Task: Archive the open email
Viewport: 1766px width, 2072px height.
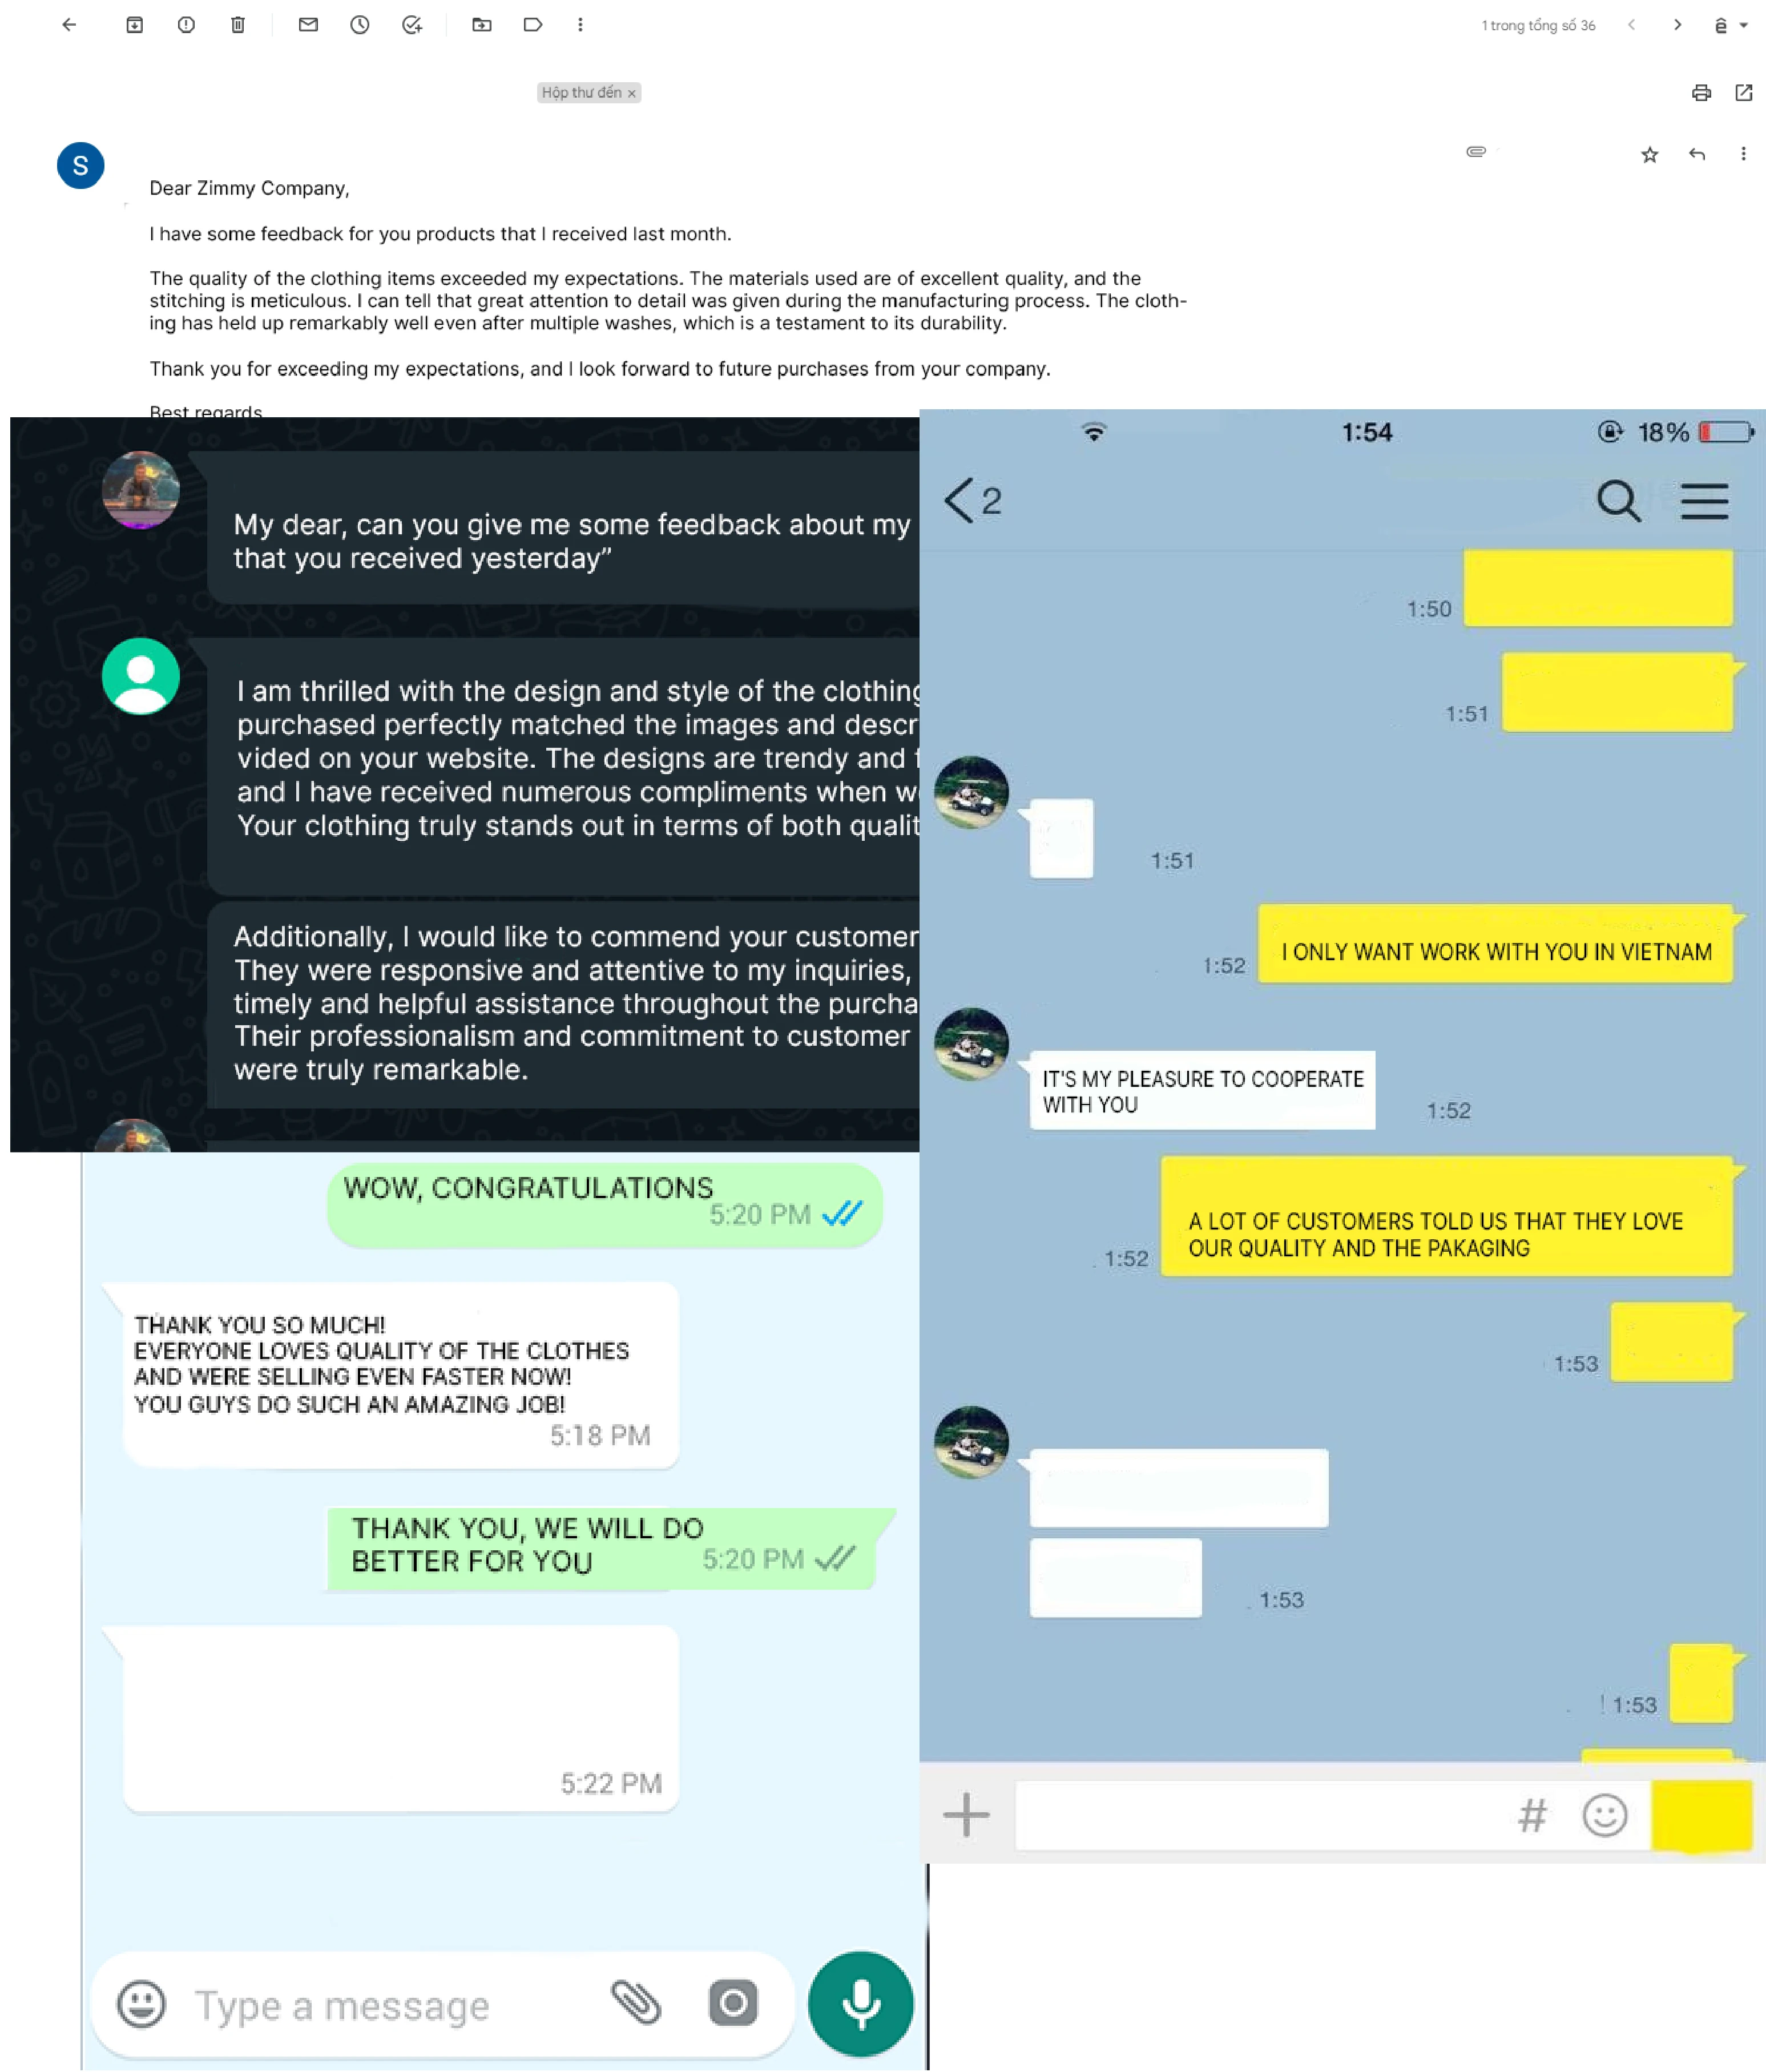Action: [134, 25]
